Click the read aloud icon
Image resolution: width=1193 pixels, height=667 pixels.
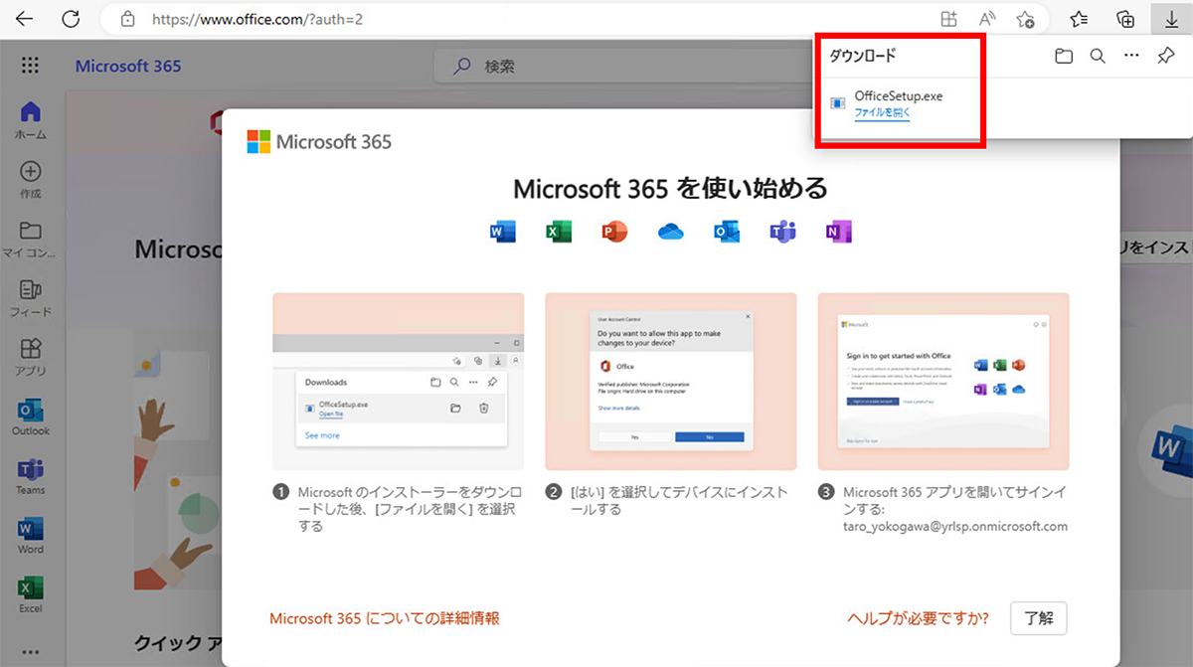point(987,19)
